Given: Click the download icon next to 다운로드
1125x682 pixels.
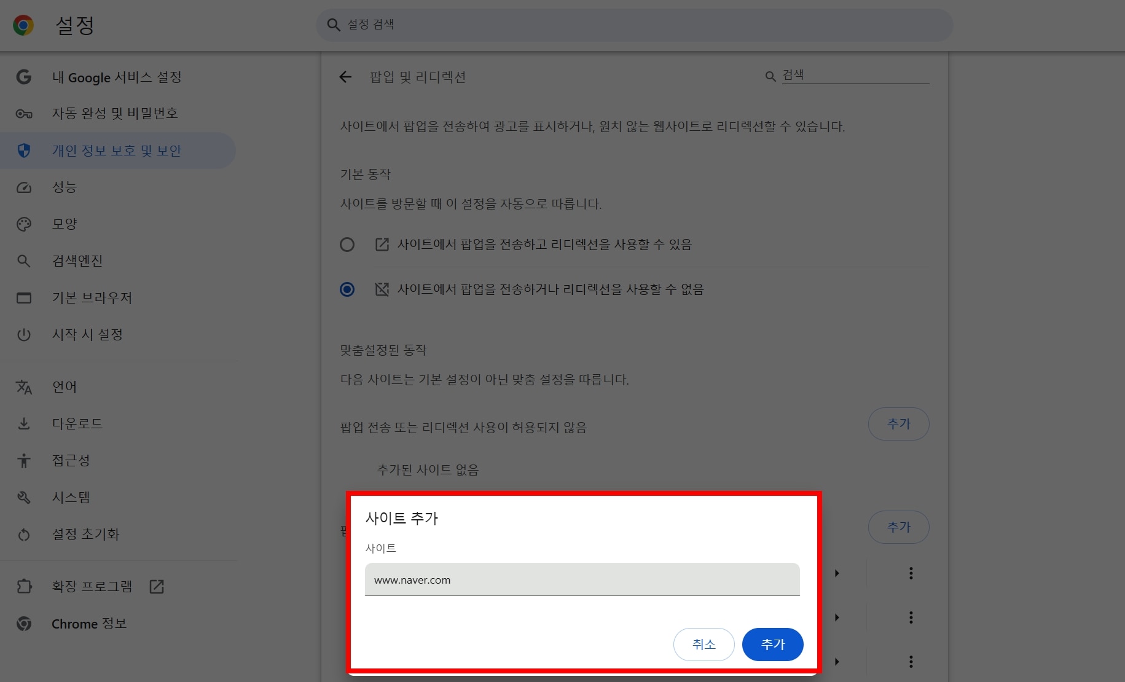Looking at the screenshot, I should [x=24, y=423].
